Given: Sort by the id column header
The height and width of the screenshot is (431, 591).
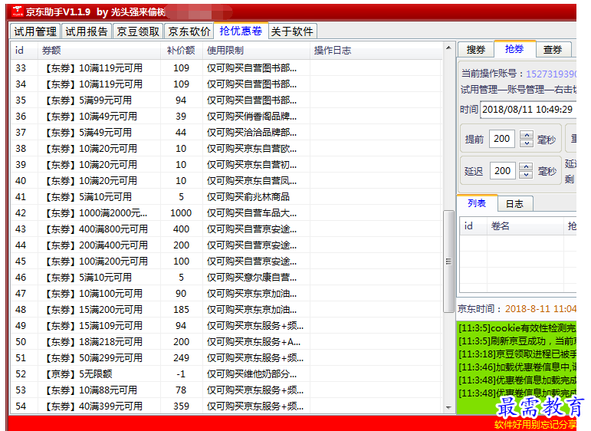Looking at the screenshot, I should pyautogui.click(x=24, y=51).
